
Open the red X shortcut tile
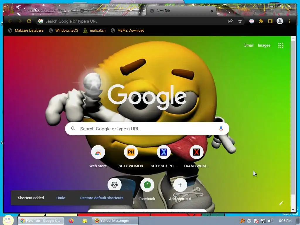point(196,157)
